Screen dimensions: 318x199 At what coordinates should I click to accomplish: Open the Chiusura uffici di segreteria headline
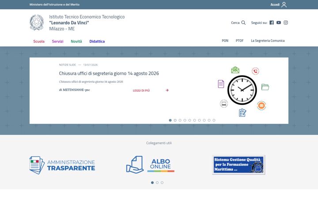point(109,73)
